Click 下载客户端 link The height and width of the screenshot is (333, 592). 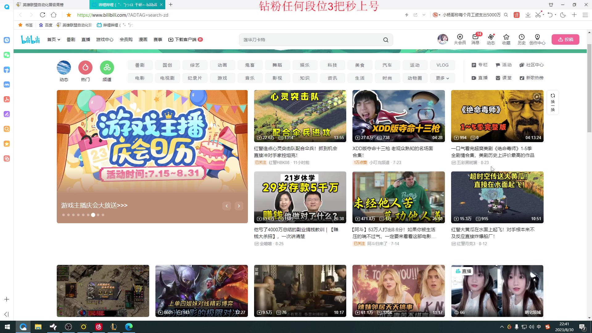tap(185, 39)
